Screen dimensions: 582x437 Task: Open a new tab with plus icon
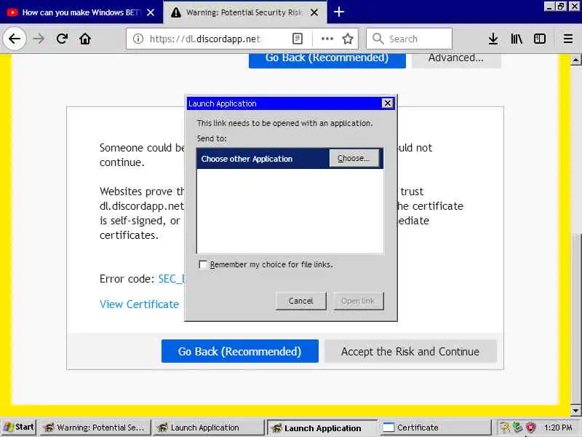(338, 12)
